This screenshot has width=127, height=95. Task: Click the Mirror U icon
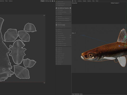coord(56,29)
